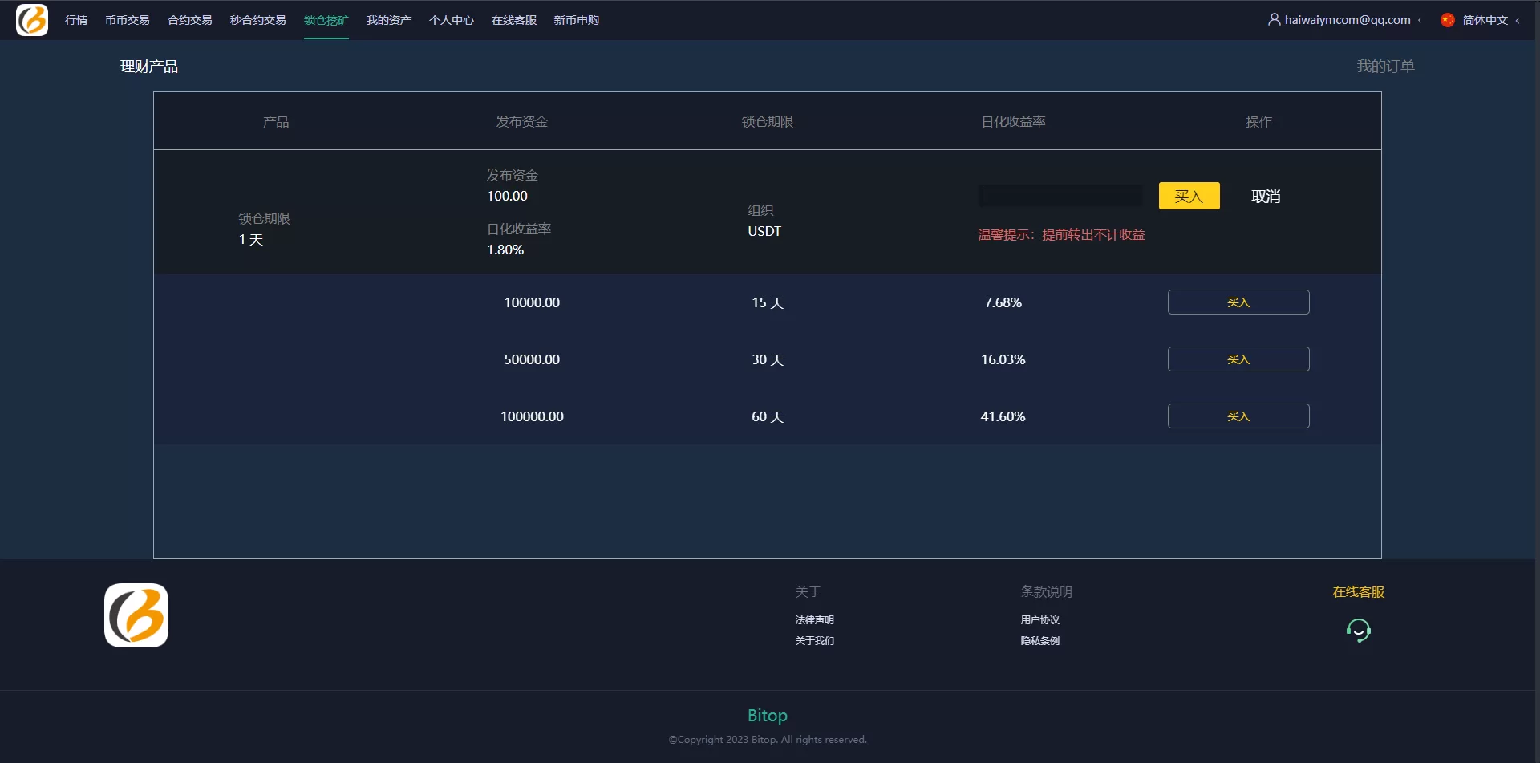Click the headset customer service icon in footer
This screenshot has width=1540, height=763.
tap(1358, 631)
